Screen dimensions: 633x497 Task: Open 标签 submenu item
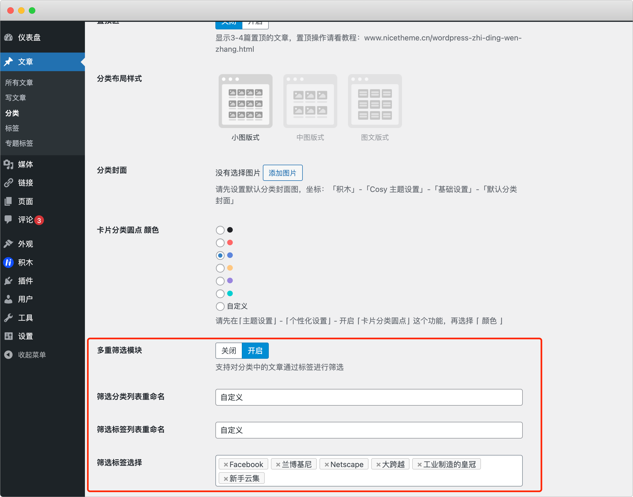pyautogui.click(x=12, y=128)
